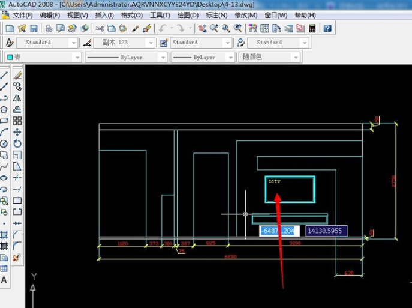Open the 修改(M) menu
Screen dimensions: 412x308
pyautogui.click(x=246, y=15)
